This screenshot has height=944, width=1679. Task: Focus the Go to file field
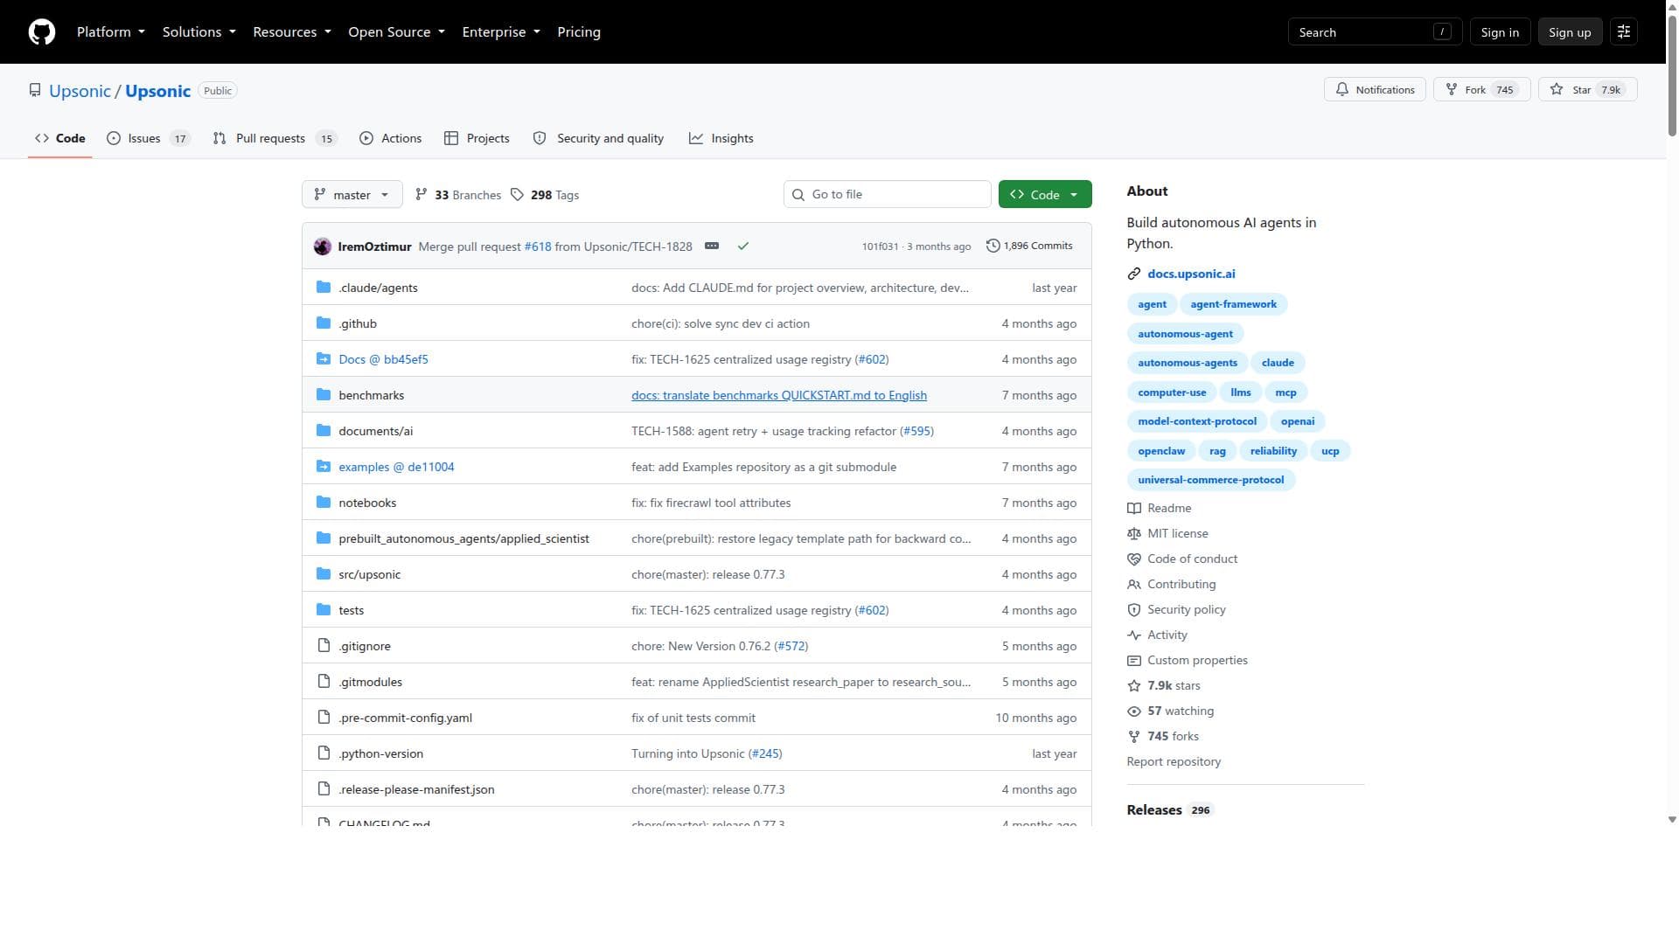click(888, 195)
